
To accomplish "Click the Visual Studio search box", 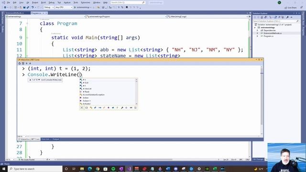I will coord(128,2).
